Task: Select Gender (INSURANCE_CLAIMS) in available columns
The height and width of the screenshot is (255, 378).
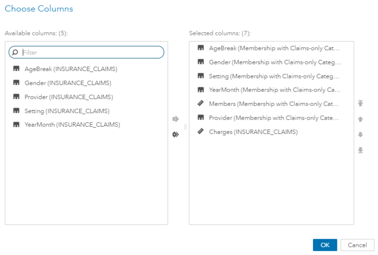Action: click(68, 83)
